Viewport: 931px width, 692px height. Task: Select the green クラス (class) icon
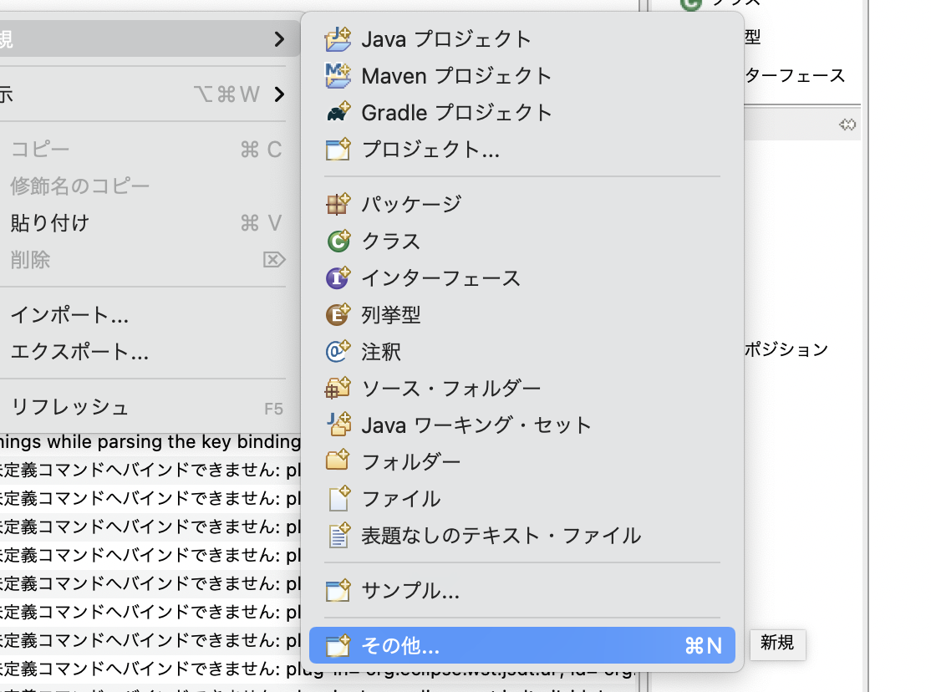coord(339,241)
